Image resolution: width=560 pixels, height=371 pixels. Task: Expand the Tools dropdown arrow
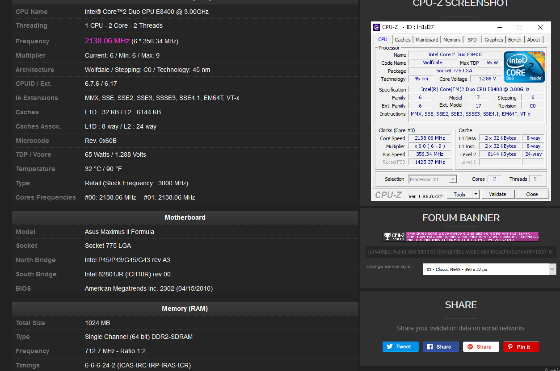click(476, 194)
